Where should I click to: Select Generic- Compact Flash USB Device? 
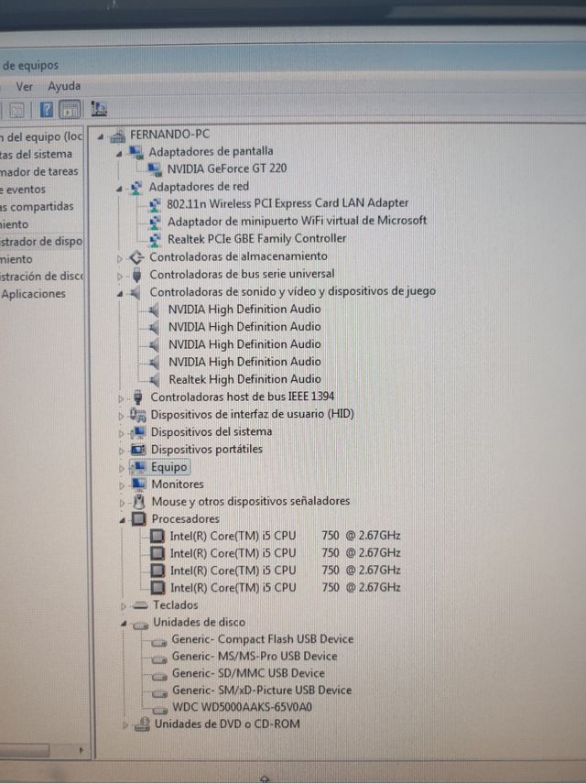coord(263,639)
